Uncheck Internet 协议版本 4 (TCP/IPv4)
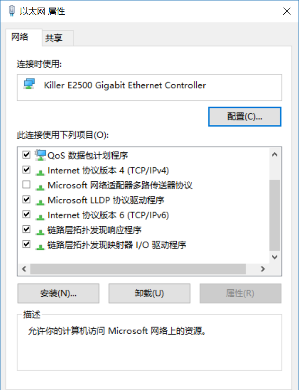299x390 pixels. (26, 170)
